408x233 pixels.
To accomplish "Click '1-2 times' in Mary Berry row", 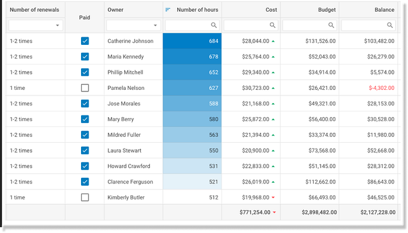I will [x=21, y=119].
